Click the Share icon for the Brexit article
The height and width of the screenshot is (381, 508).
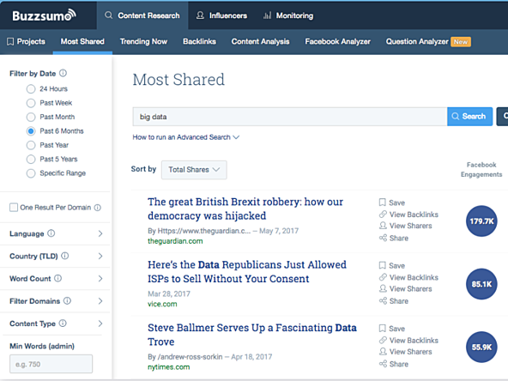click(383, 238)
